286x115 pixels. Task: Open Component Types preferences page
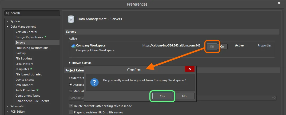click(x=28, y=96)
